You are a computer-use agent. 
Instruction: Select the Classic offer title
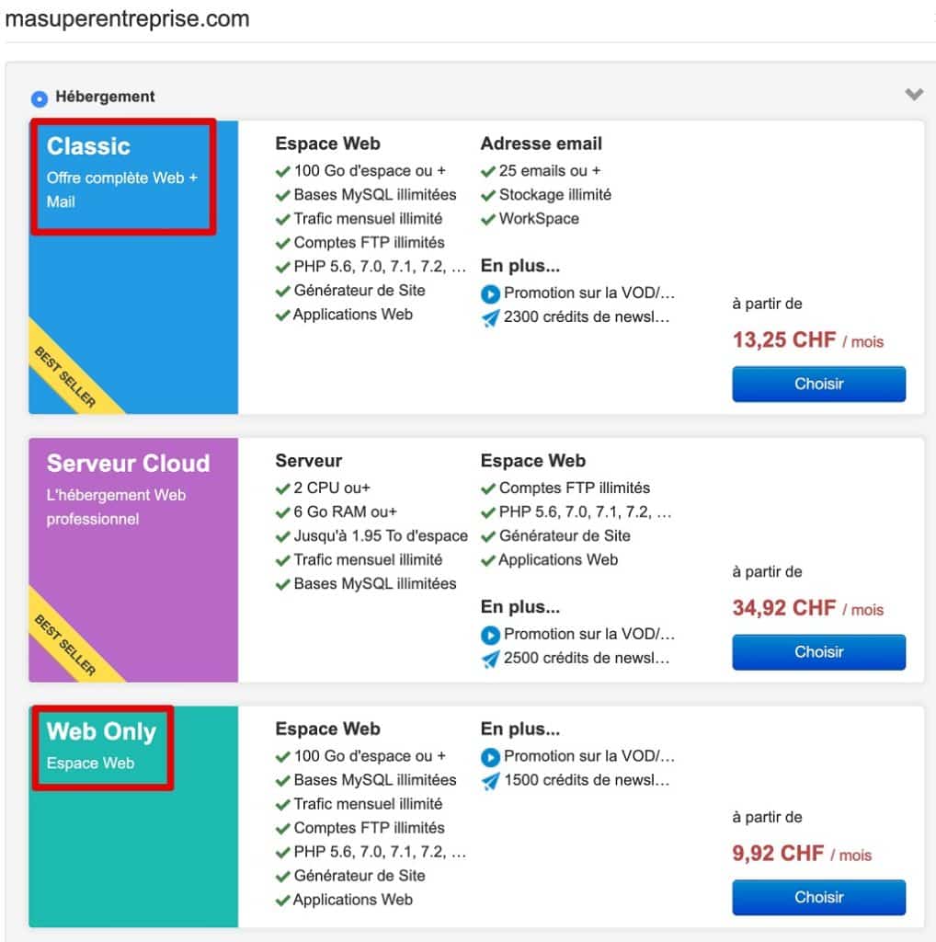click(88, 146)
